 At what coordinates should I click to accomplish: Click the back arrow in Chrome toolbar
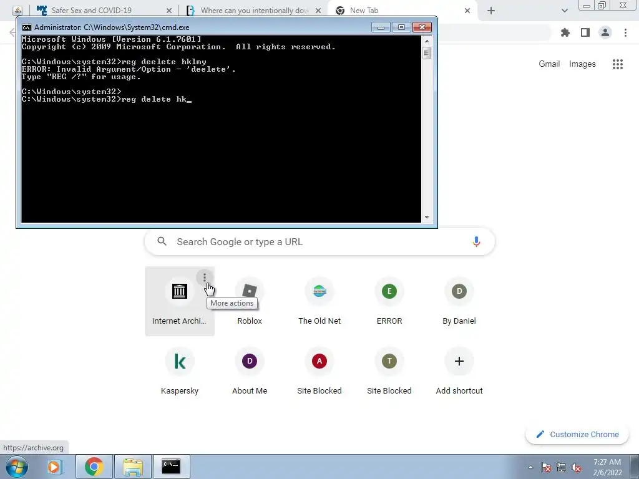tap(12, 32)
